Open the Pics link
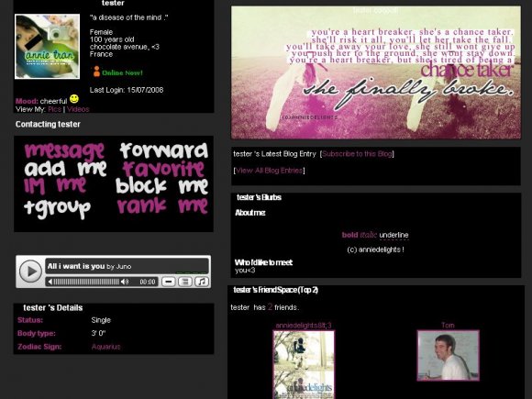Viewport: 532px width, 399px height. (54, 109)
